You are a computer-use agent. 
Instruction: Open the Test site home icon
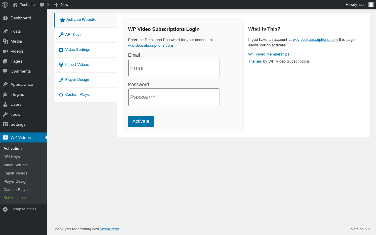tap(15, 5)
